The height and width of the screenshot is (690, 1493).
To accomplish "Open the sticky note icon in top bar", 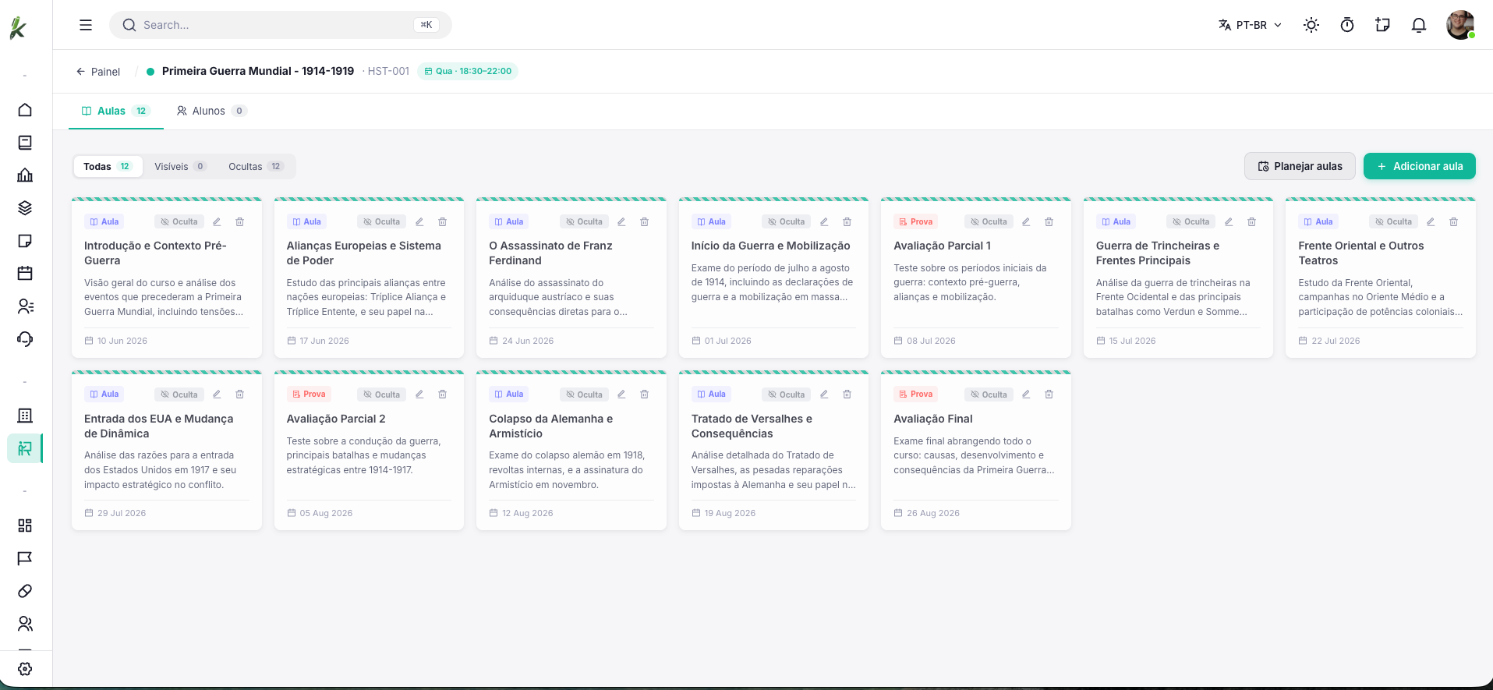I will pyautogui.click(x=1383, y=25).
